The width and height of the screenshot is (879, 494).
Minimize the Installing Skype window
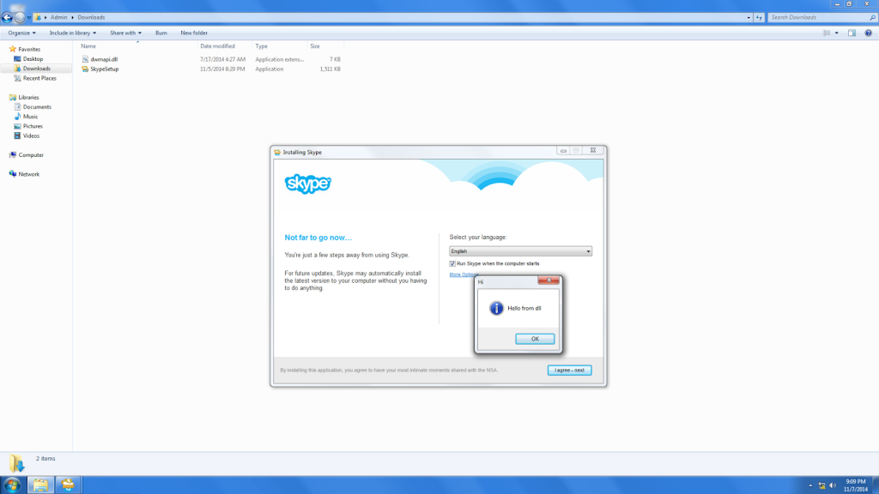(x=563, y=151)
